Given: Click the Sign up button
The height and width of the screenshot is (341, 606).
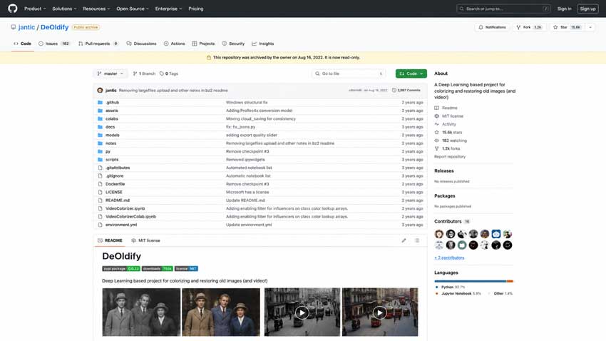Looking at the screenshot, I should 587,9.
